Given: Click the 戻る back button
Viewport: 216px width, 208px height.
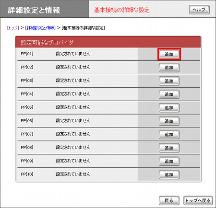Looking at the screenshot, I should (169, 200).
